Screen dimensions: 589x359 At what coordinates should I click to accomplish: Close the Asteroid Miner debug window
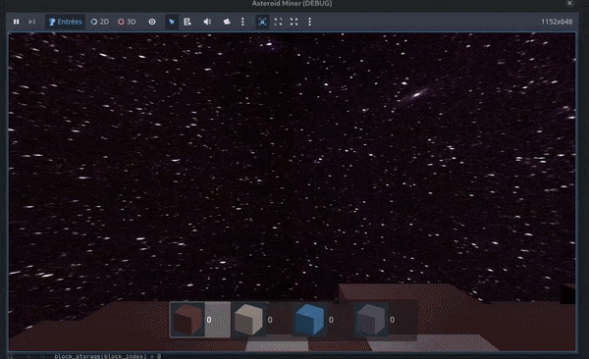coord(569,3)
